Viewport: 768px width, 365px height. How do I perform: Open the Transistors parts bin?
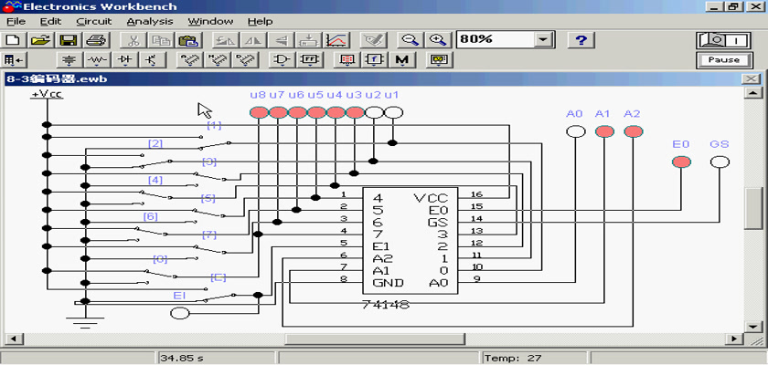click(153, 60)
